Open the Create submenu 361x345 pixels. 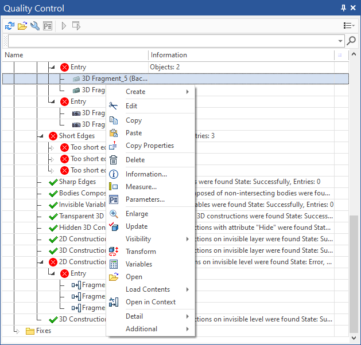point(150,92)
